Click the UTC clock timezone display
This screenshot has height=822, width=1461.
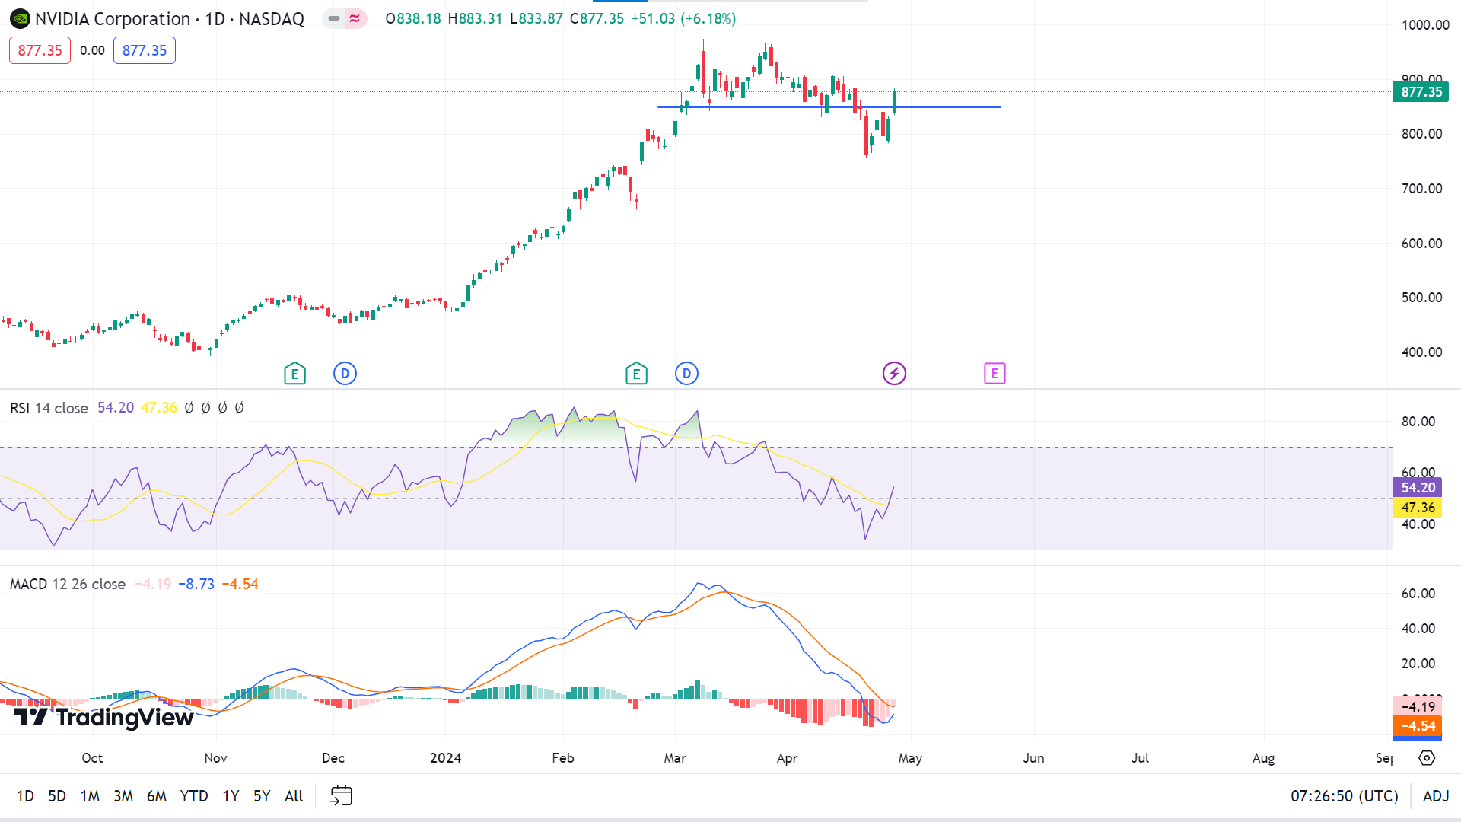pos(1345,796)
